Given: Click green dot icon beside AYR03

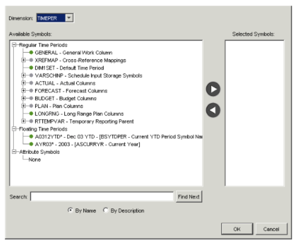Looking at the screenshot, I should coord(31,144).
